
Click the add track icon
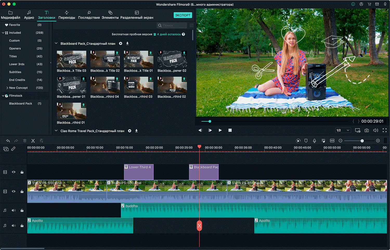pyautogui.click(x=6, y=149)
